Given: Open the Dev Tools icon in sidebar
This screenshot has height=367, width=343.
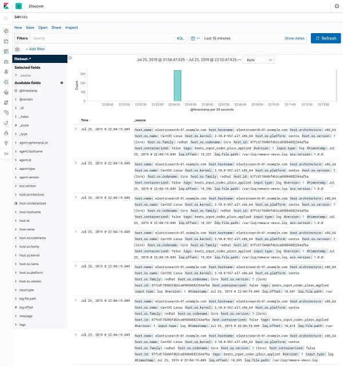Looking at the screenshot, I should point(6,143).
